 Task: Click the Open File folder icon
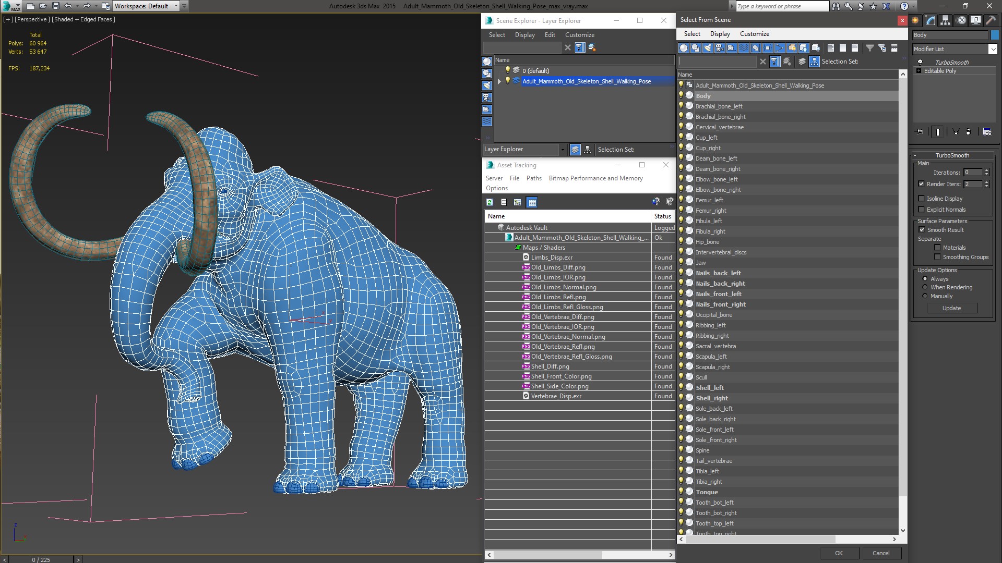coord(43,6)
